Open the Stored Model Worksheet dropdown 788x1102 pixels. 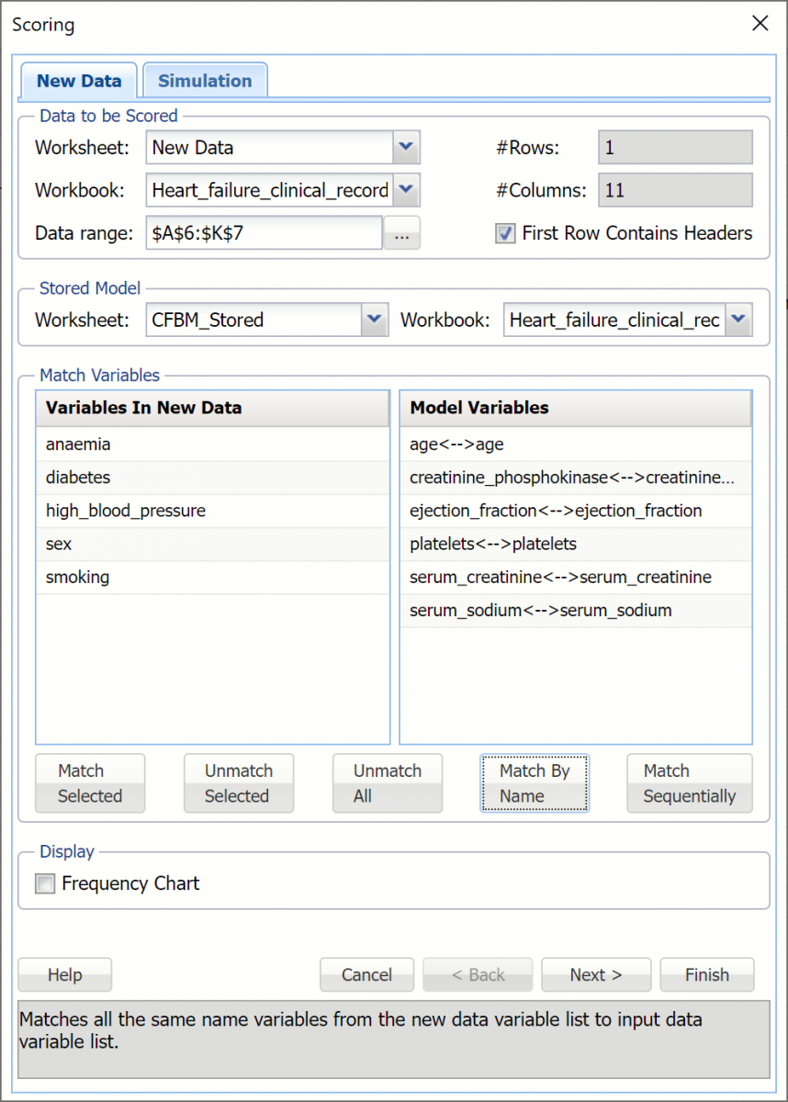[x=373, y=320]
